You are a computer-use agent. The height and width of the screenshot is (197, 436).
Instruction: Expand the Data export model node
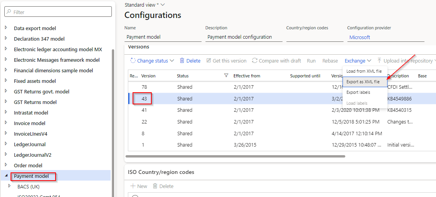[x=6, y=28]
